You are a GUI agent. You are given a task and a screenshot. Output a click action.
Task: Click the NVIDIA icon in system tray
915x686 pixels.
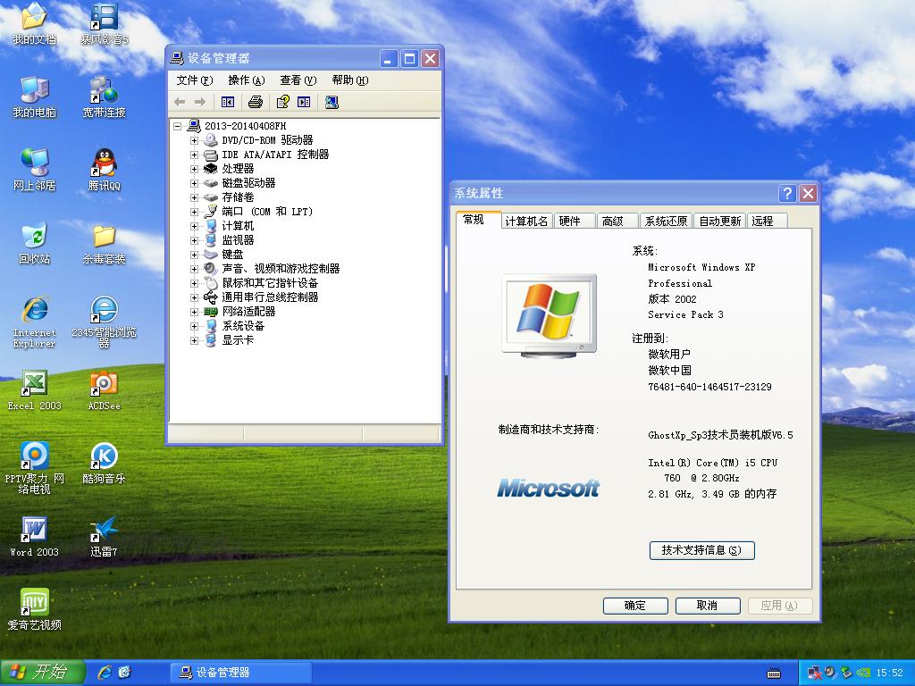pyautogui.click(x=864, y=673)
